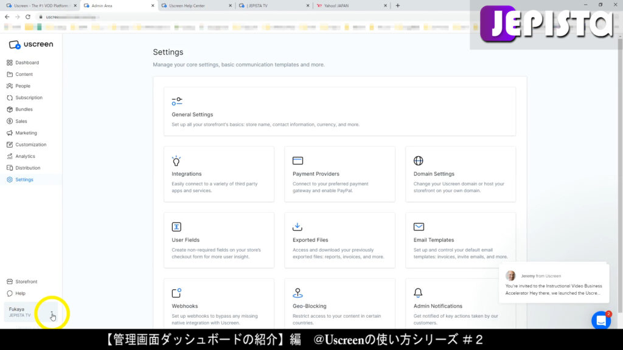Open the Jeremy from Uscreen message popup
This screenshot has height=350, width=623.
(x=554, y=283)
